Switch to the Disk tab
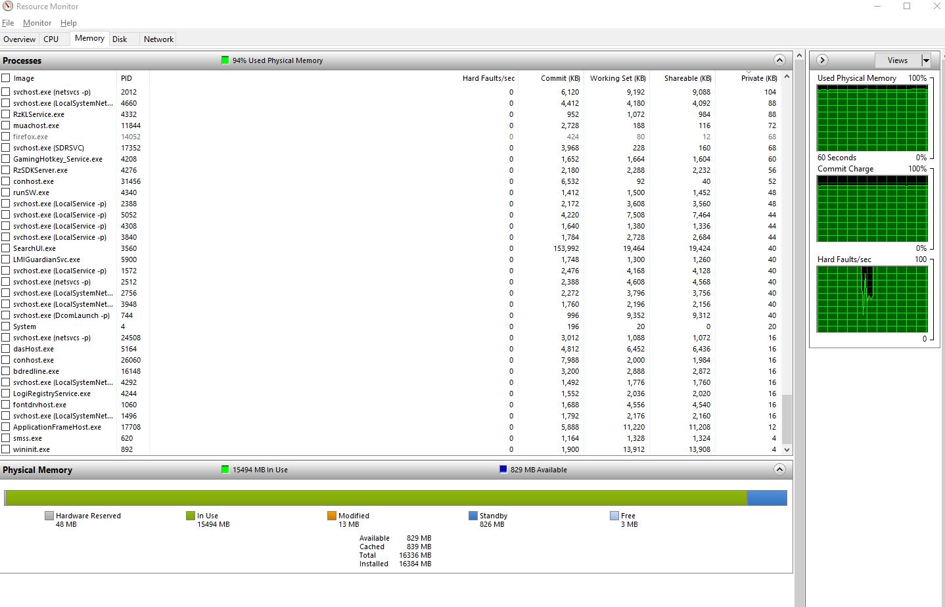This screenshot has width=945, height=607. pos(120,39)
